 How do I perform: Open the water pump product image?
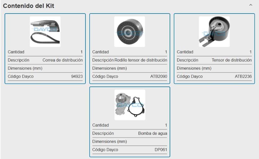point(130,105)
